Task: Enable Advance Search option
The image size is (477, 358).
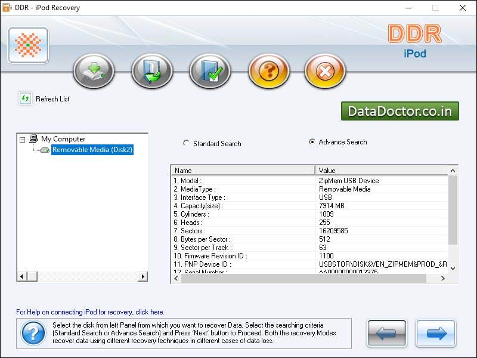Action: point(313,142)
